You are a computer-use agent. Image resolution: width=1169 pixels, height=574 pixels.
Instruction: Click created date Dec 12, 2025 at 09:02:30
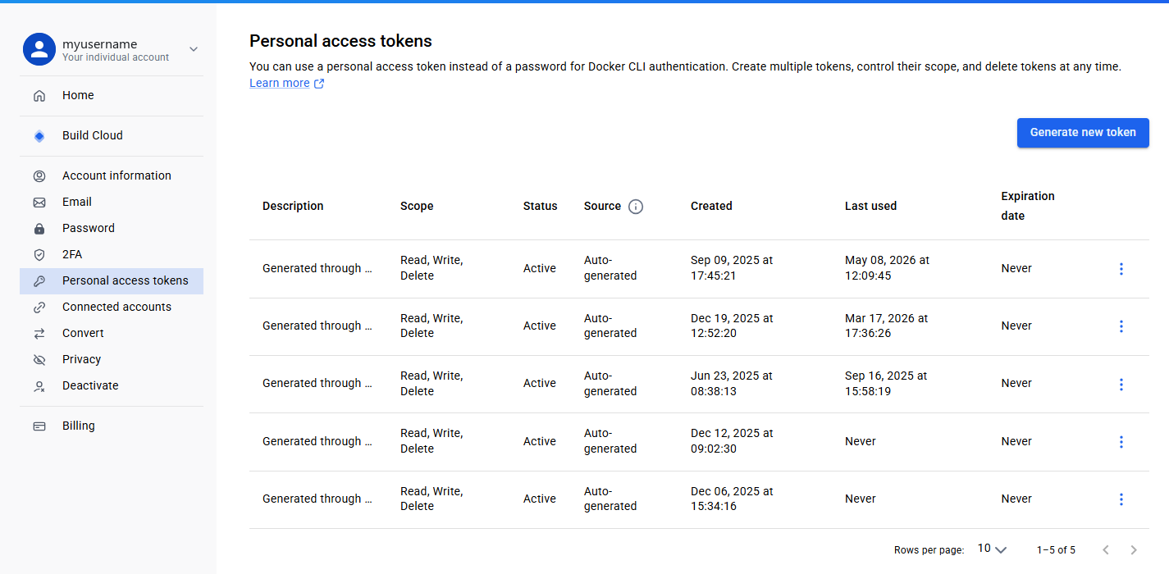732,441
